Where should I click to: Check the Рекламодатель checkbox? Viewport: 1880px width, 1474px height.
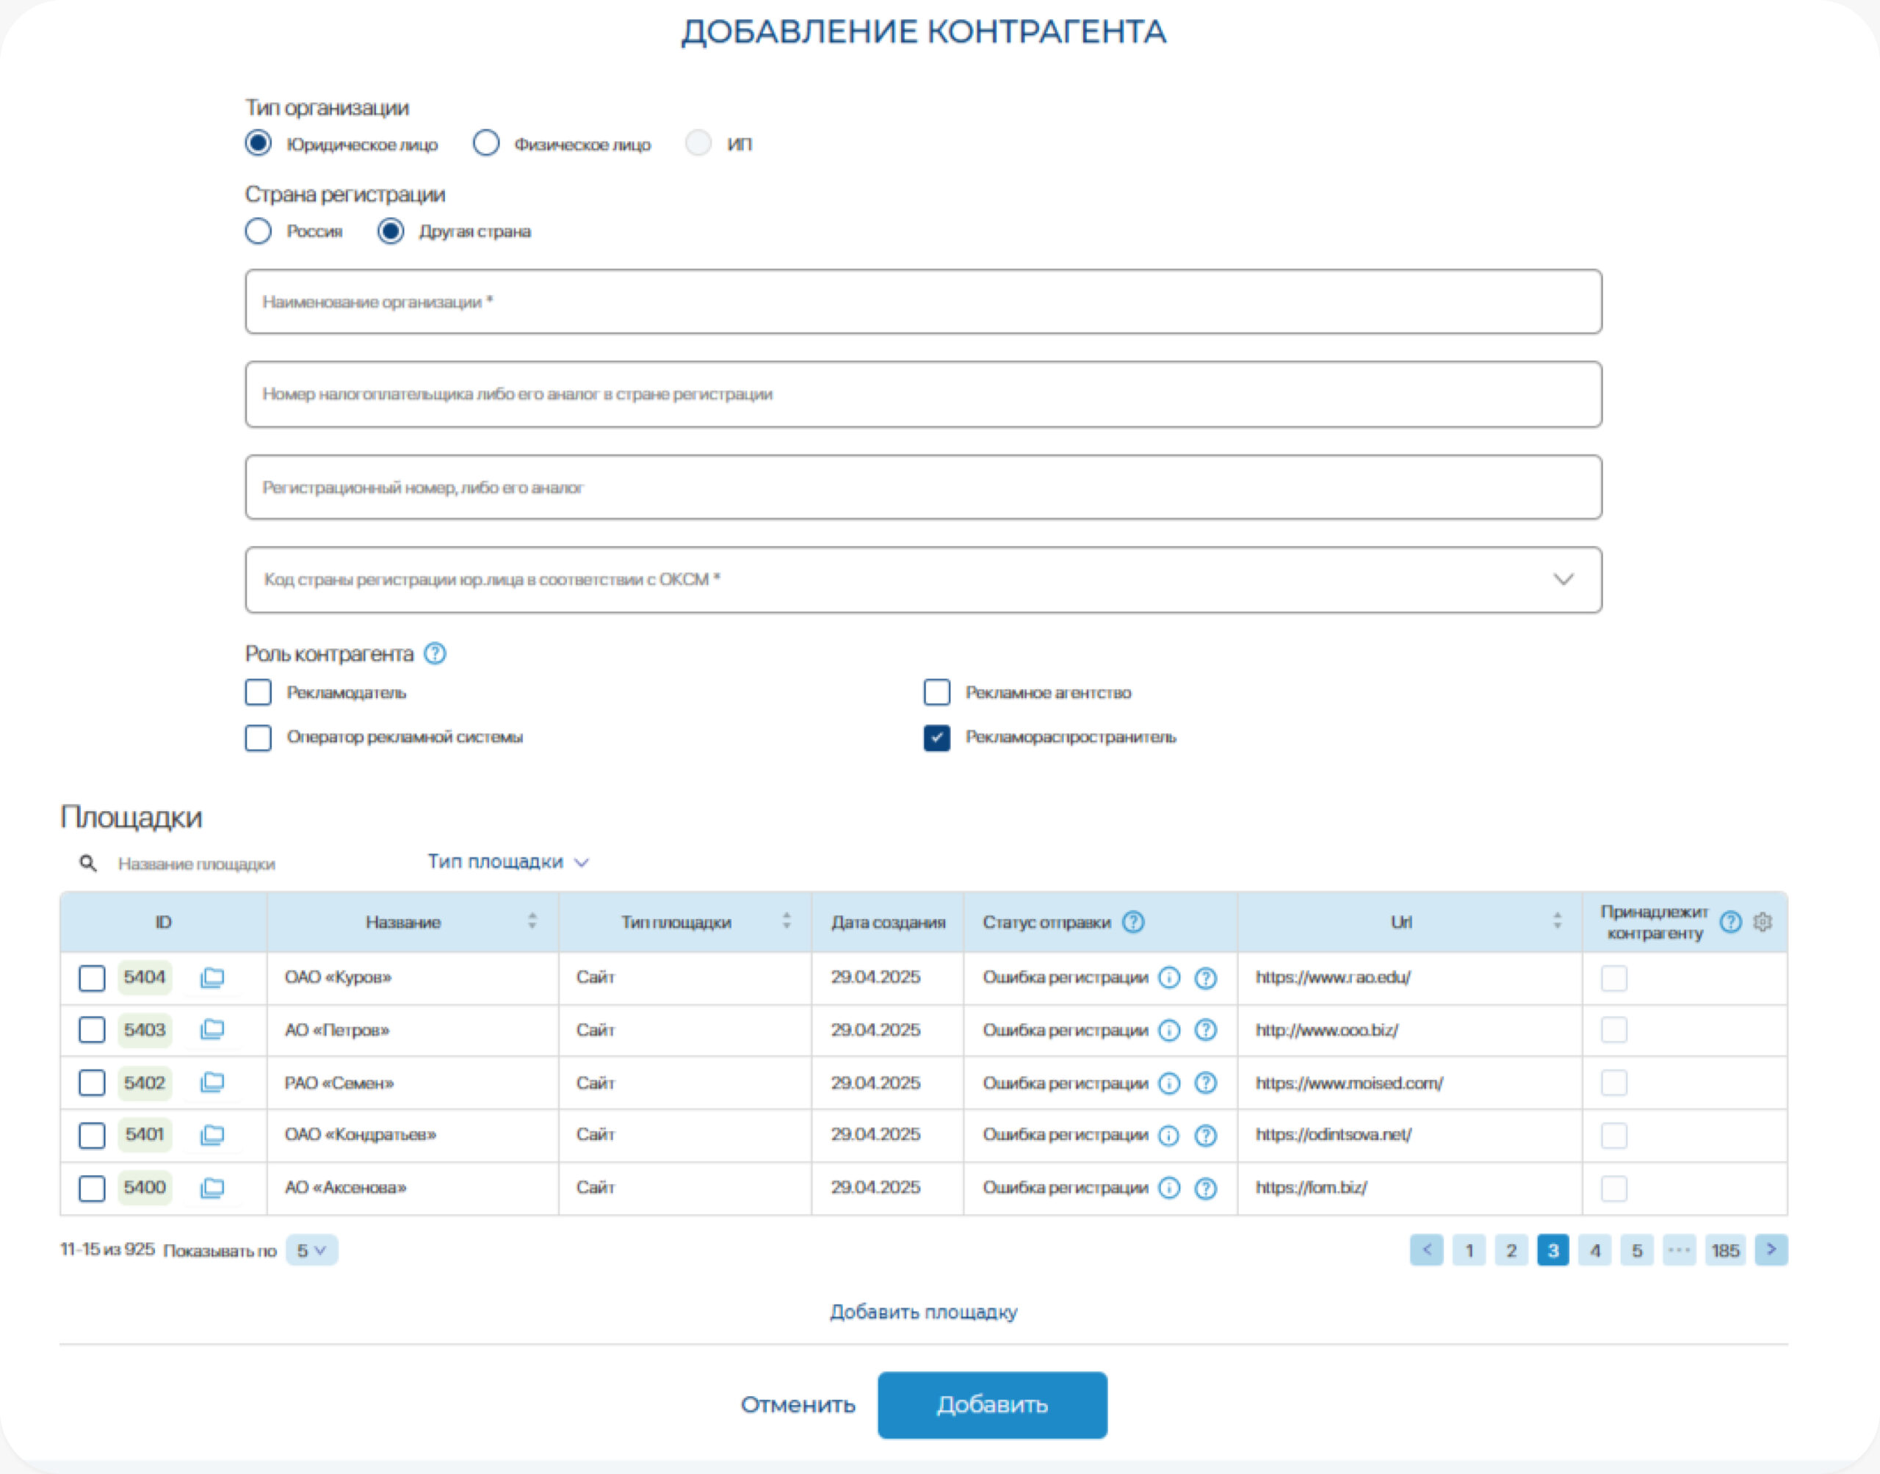tap(258, 692)
